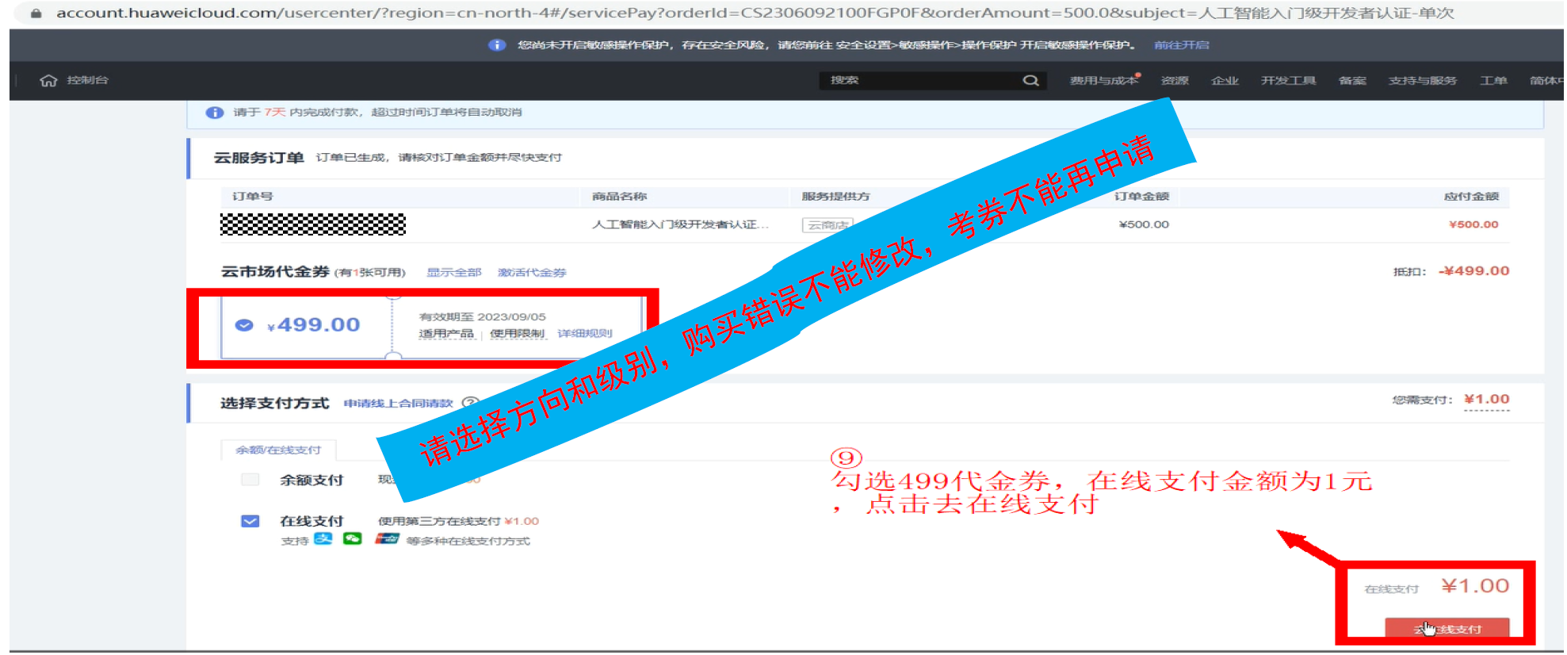This screenshot has height=655, width=1567.
Task: Focus the 搜索 input field
Action: click(x=919, y=80)
